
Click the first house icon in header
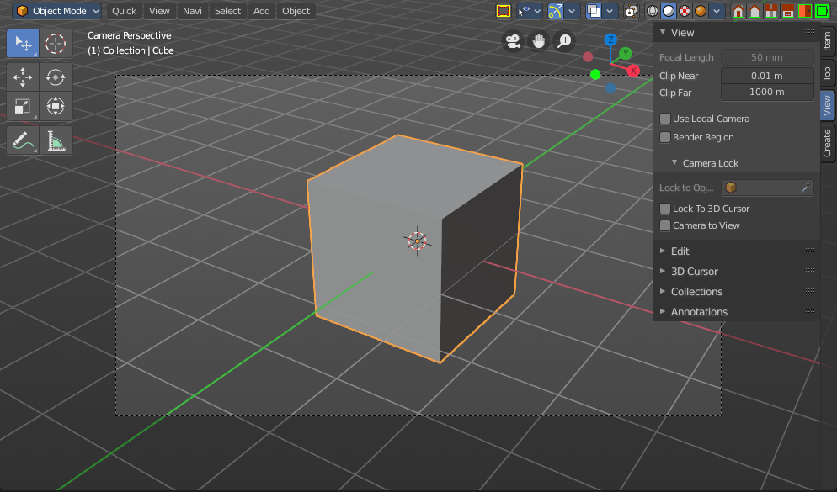(x=738, y=11)
